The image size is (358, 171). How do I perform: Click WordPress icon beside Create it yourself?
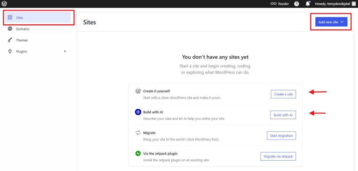coord(138,91)
